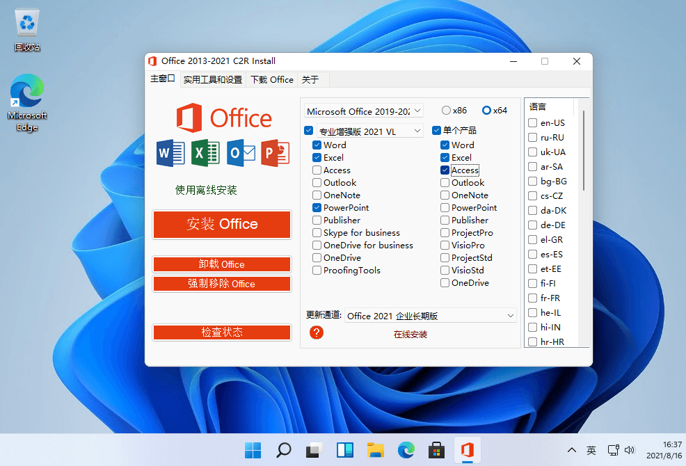The image size is (686, 466).
Task: Click the Office installer taskbar icon
Action: pyautogui.click(x=468, y=450)
